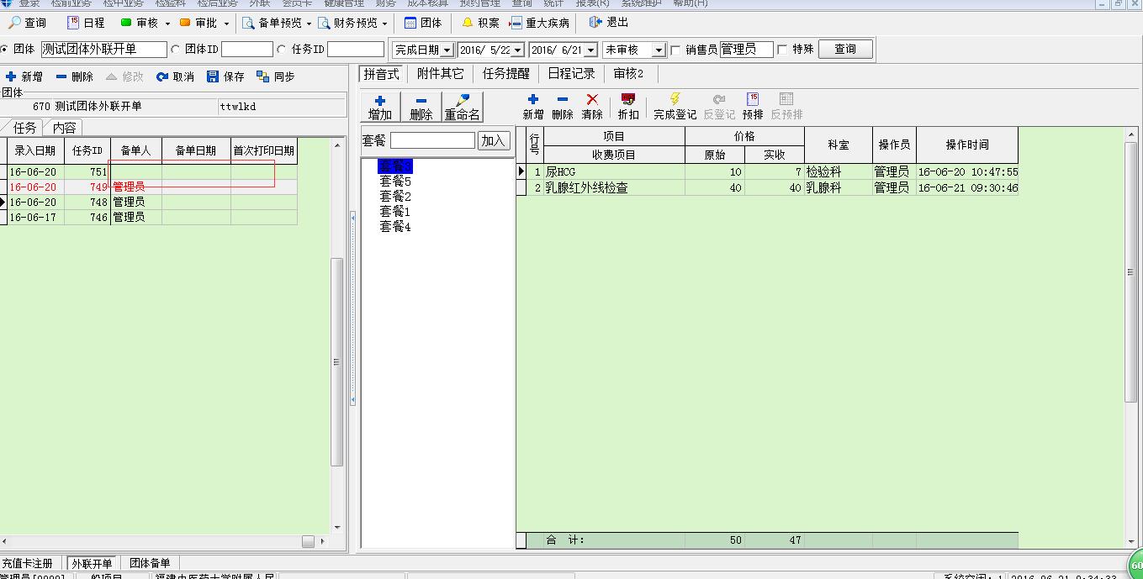
Task: Click the green 审核 toolbar icon
Action: tap(126, 23)
